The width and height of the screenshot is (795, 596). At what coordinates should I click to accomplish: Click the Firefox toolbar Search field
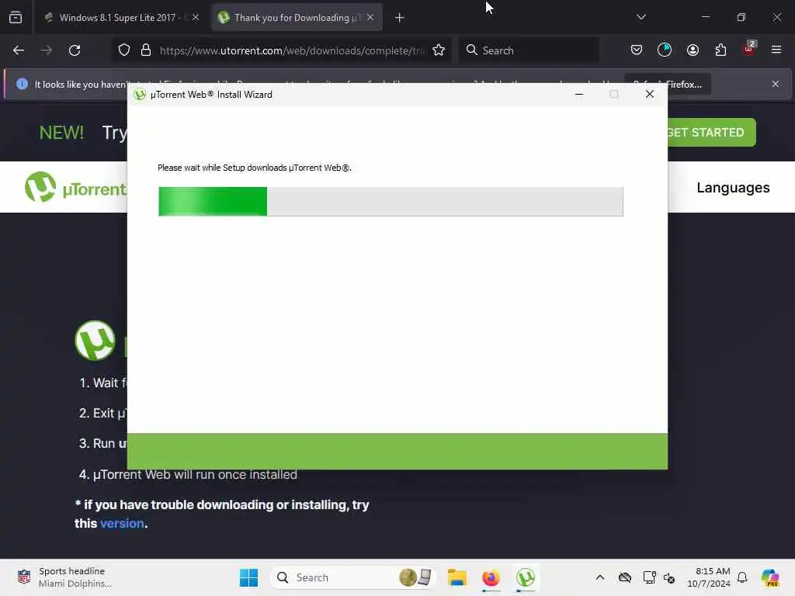(529, 50)
